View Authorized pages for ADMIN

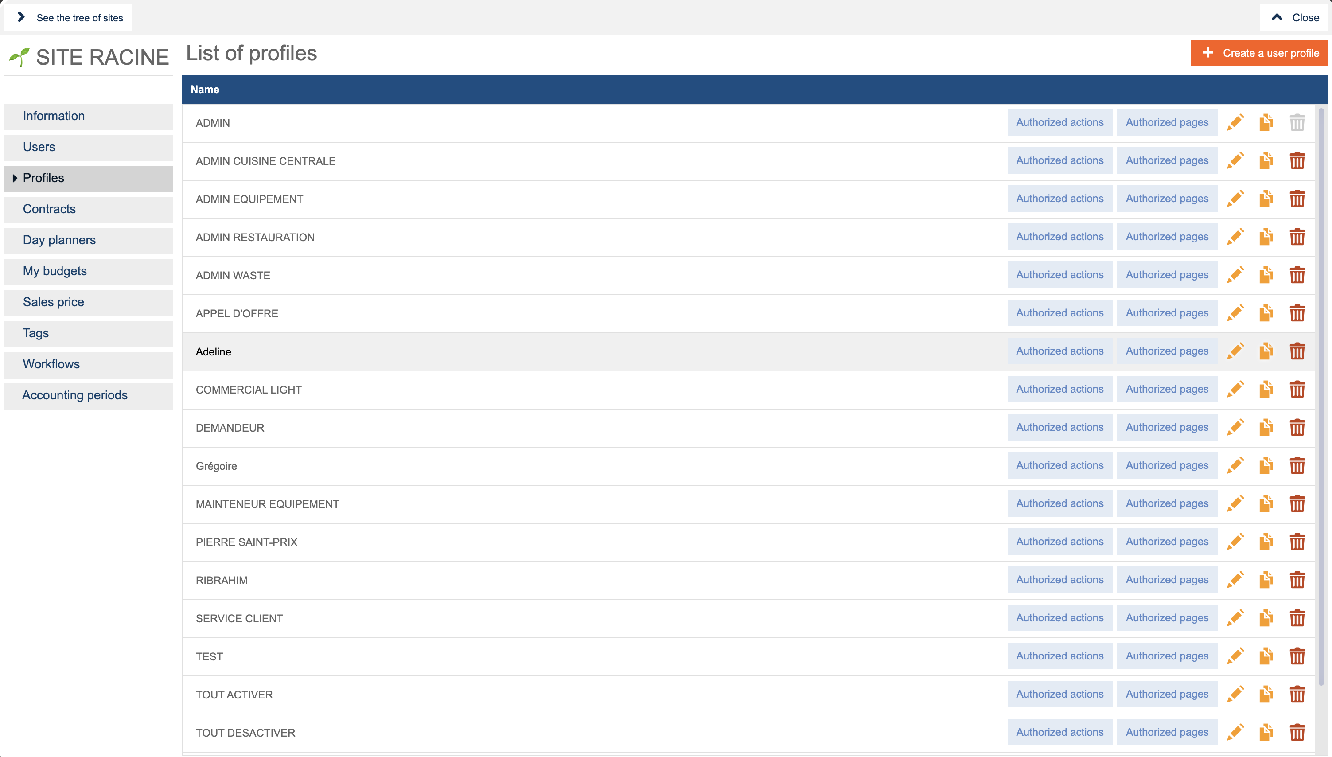click(x=1167, y=122)
